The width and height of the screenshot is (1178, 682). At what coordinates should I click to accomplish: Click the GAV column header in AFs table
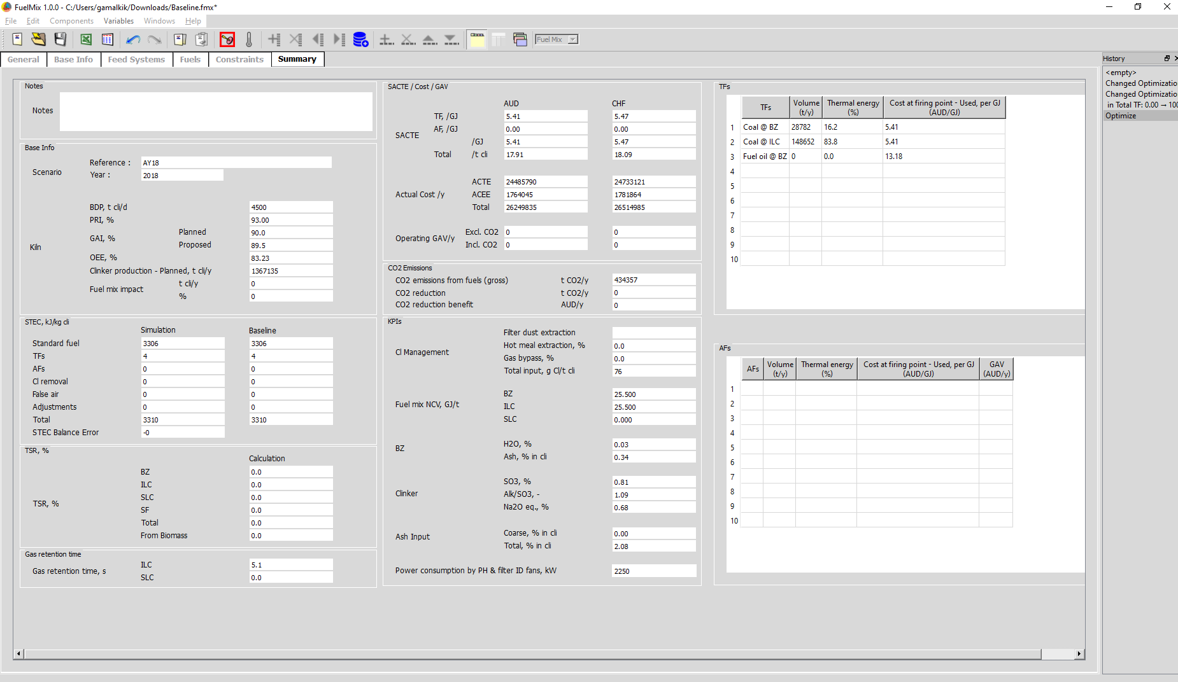point(997,369)
